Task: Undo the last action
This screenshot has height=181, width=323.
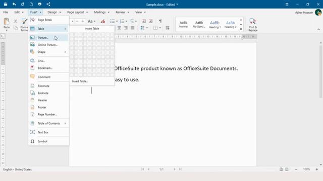Action: click(14, 4)
